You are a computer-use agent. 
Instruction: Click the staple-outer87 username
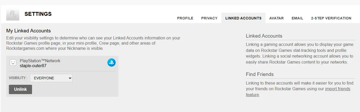tap(33, 66)
